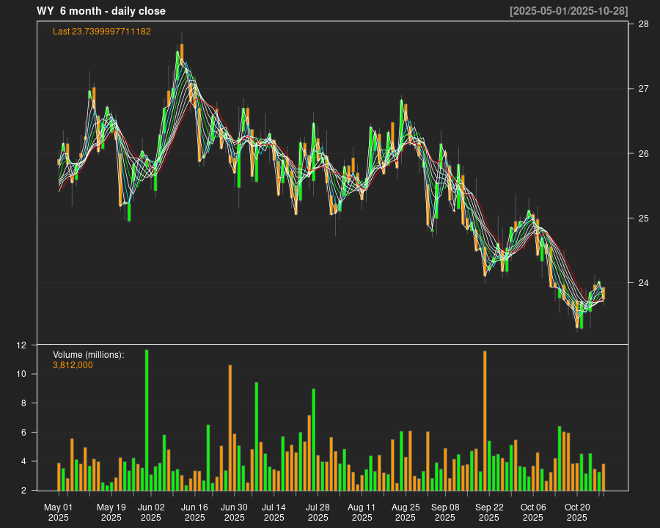This screenshot has width=660, height=528.
Task: Select the Sep 22 2025 date label
Action: (489, 512)
